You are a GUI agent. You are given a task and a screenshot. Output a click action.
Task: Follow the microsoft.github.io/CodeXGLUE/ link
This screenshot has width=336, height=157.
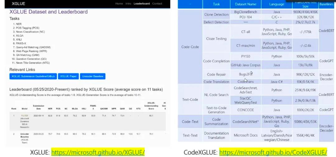[x=273, y=152]
